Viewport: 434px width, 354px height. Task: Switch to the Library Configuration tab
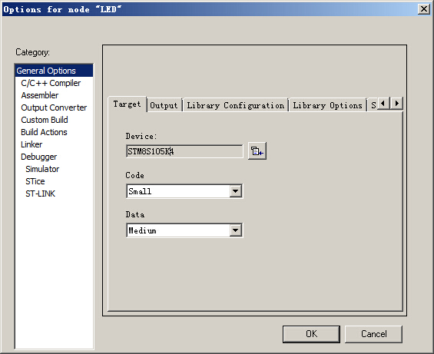[x=236, y=105]
